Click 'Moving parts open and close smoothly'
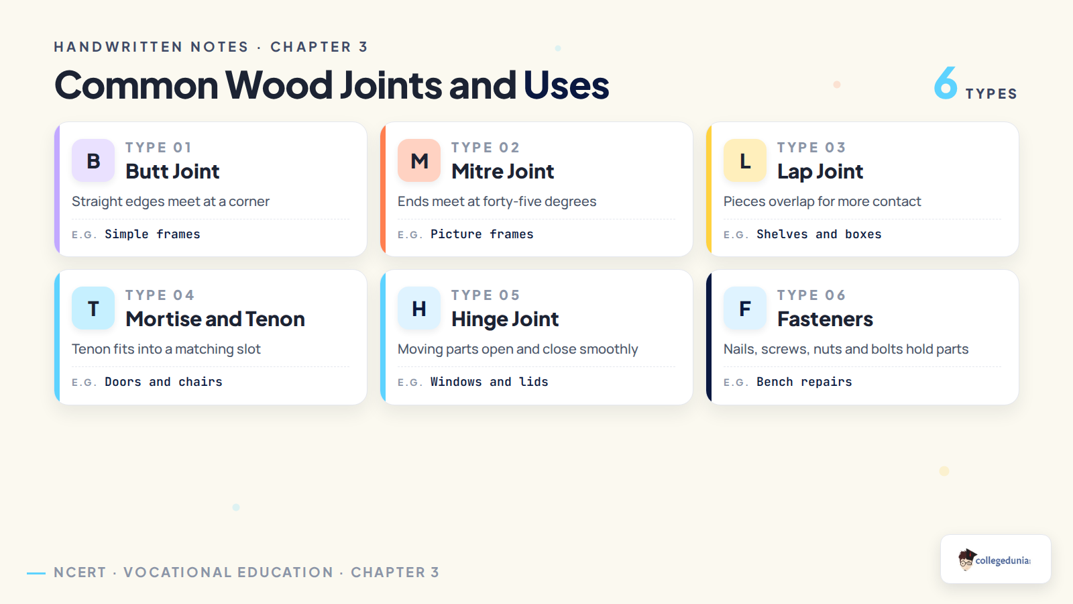Image resolution: width=1073 pixels, height=604 pixels. click(518, 349)
